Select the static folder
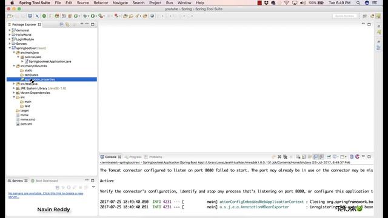The image size is (388, 218). coord(28,70)
